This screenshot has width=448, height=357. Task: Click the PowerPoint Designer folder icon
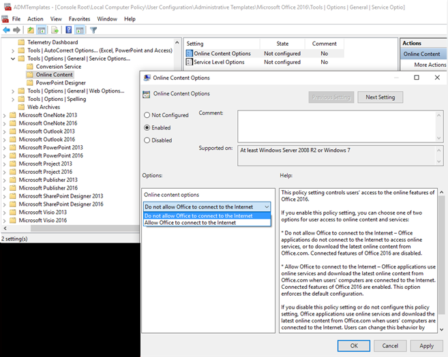coord(30,82)
